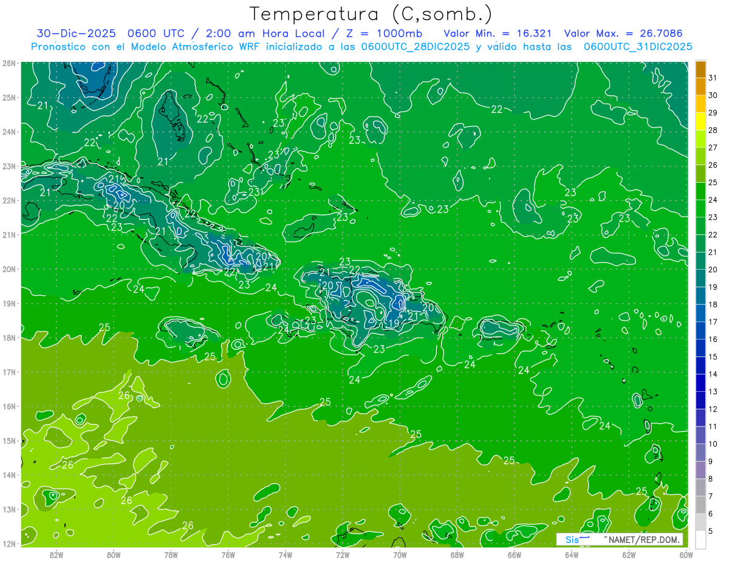Click the green legend swatch between 22 and 23
Screen dimensions: 729x563
(700, 225)
